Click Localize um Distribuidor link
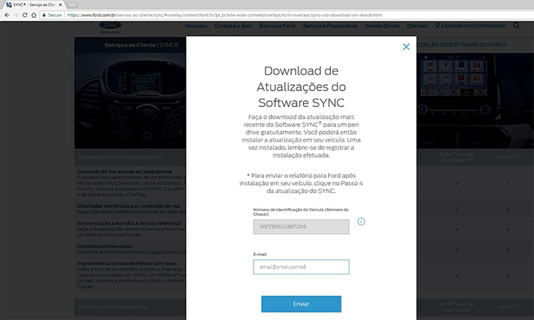534x320 pixels. tap(470, 26)
